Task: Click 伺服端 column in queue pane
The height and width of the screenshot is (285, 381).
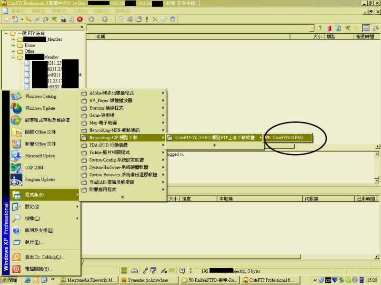Action: [x=329, y=199]
